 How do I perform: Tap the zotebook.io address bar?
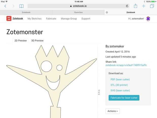coord(78,6)
